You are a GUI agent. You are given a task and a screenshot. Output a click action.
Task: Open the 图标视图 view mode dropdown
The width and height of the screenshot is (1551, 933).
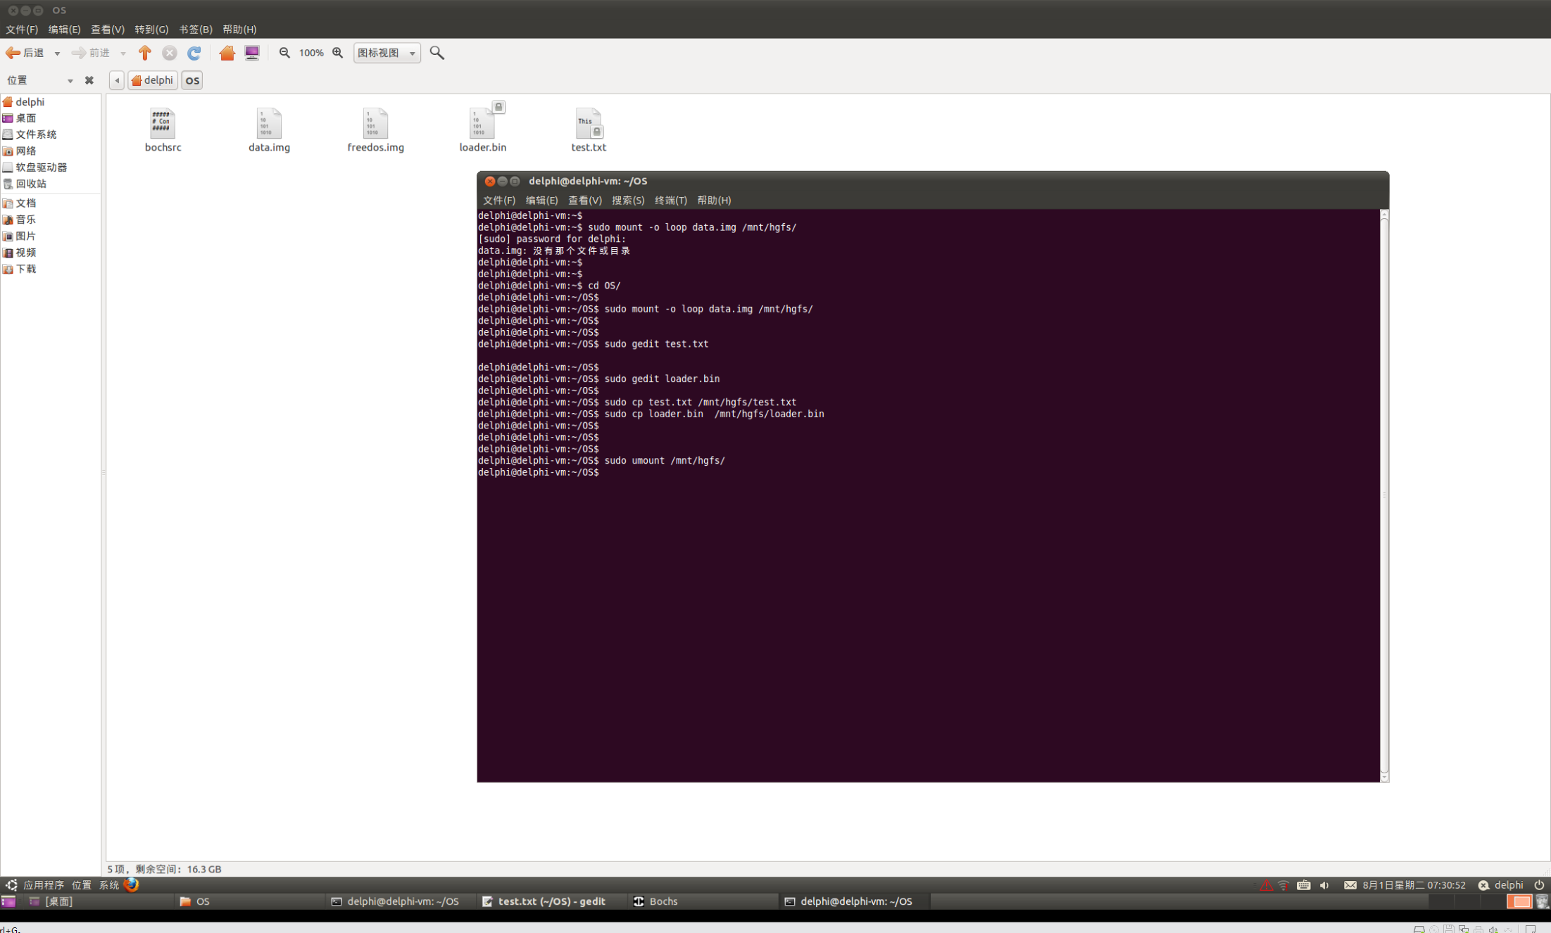click(x=387, y=53)
